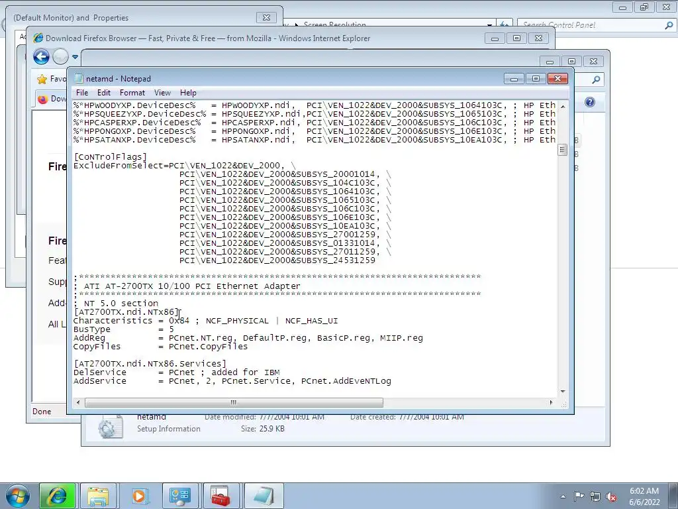This screenshot has width=678, height=509.
Task: Click the search magnifier in the Explorer window
Action: point(597,80)
